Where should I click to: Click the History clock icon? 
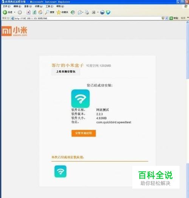point(73,12)
